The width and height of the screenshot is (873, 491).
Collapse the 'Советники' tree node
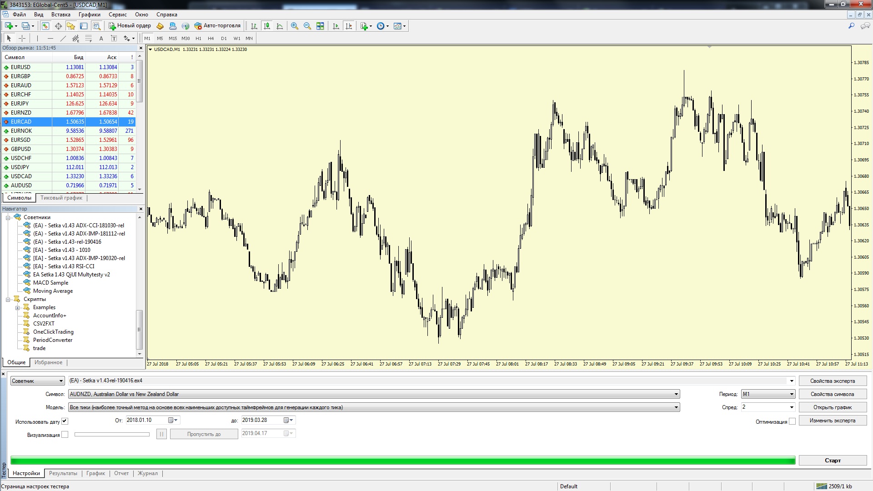8,217
